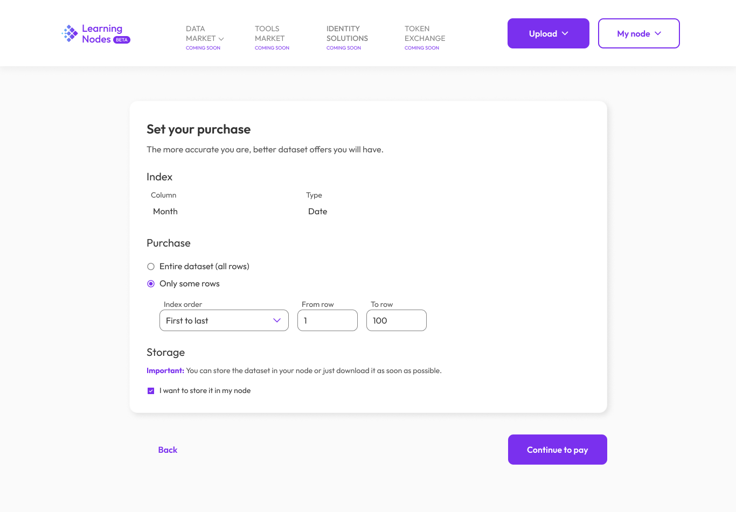Screen dimensions: 736x512
Task: Click the From row input field
Action: [328, 320]
